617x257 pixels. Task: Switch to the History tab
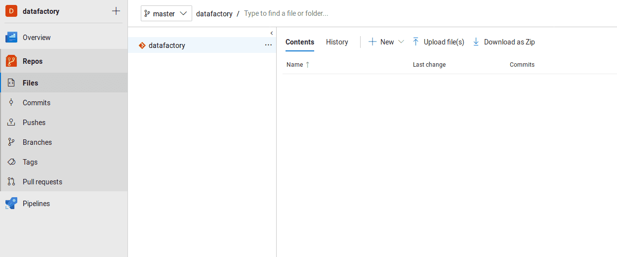click(337, 42)
